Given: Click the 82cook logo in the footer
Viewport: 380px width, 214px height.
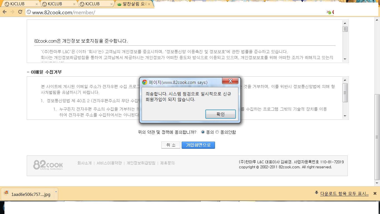Looking at the screenshot, I should pyautogui.click(x=48, y=165).
